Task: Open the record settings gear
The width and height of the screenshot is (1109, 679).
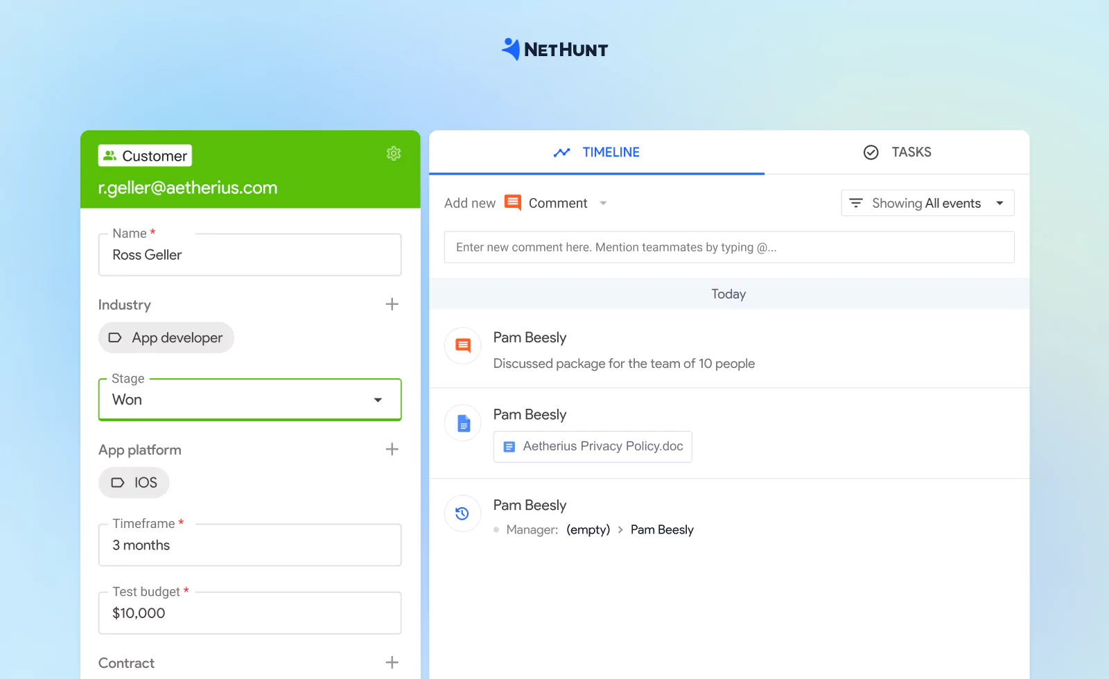Action: pos(394,154)
